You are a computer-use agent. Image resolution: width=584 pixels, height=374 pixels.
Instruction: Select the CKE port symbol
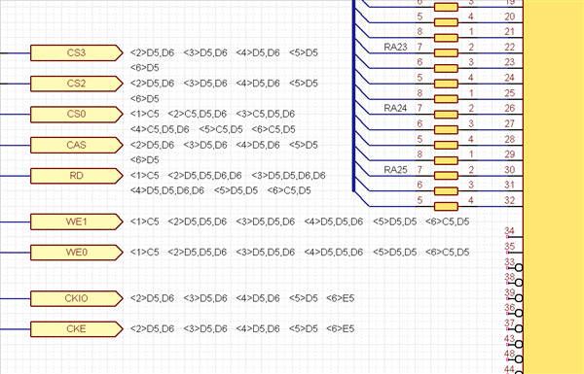76,329
